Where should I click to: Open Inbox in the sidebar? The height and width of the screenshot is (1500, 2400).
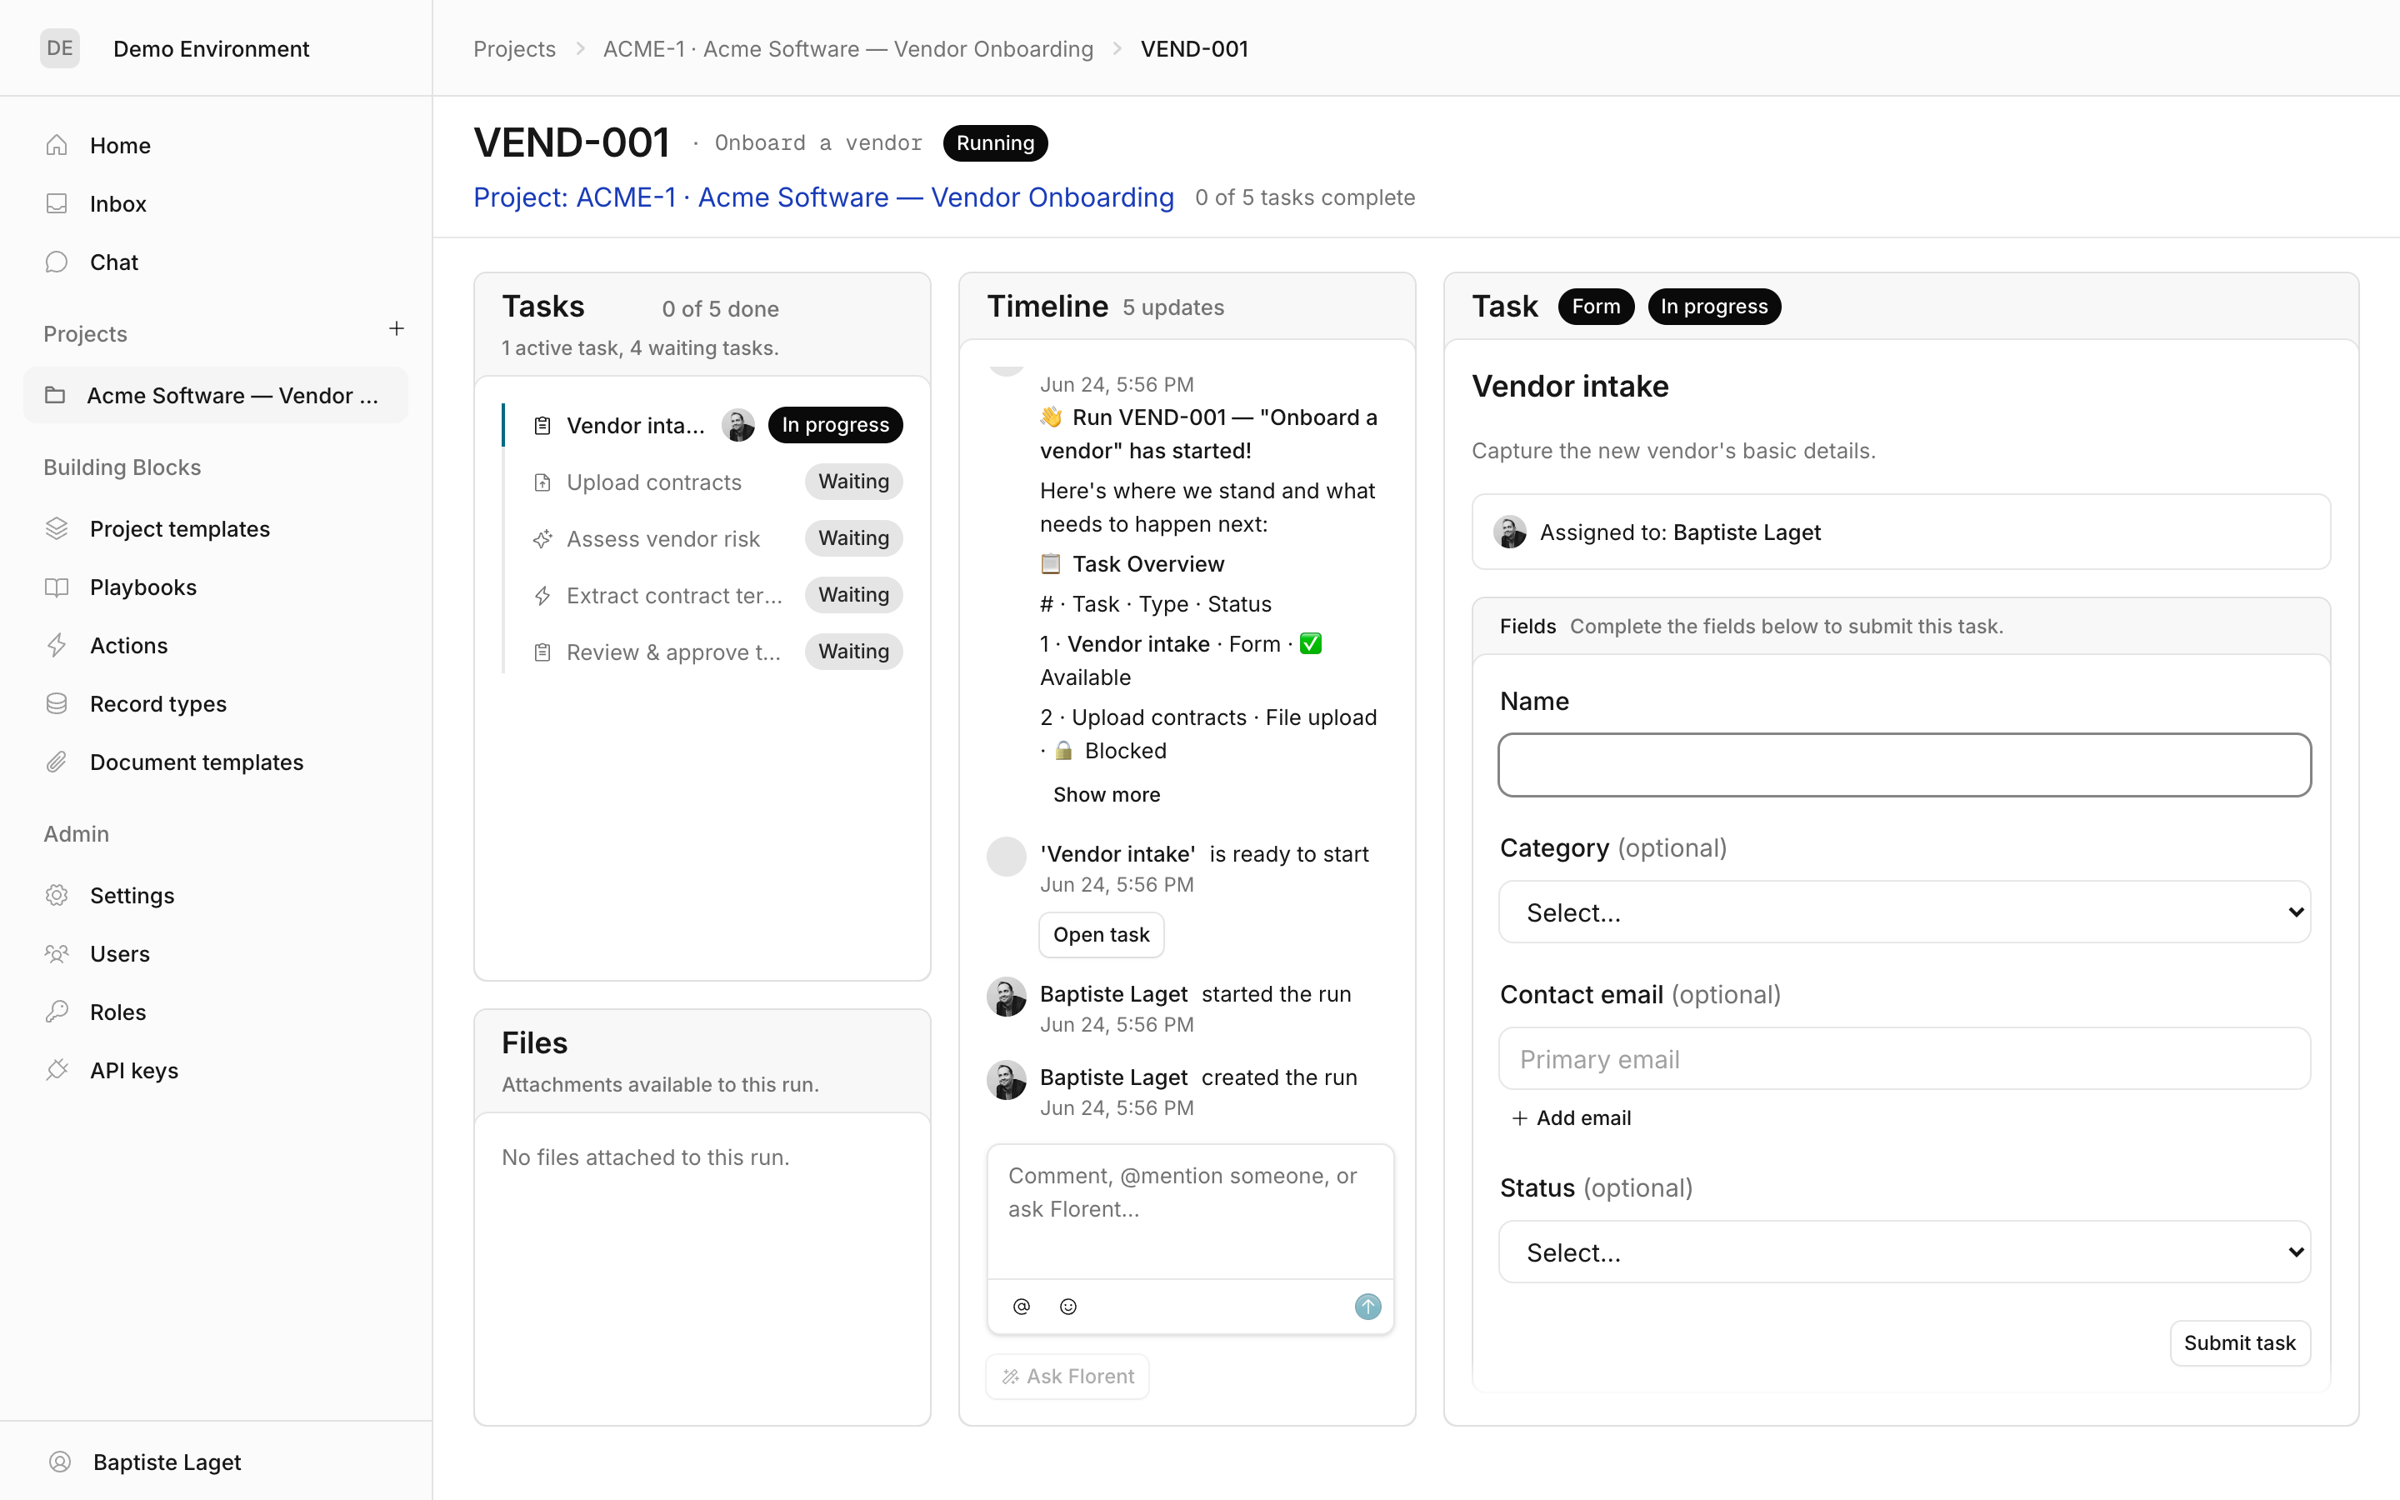pos(215,203)
